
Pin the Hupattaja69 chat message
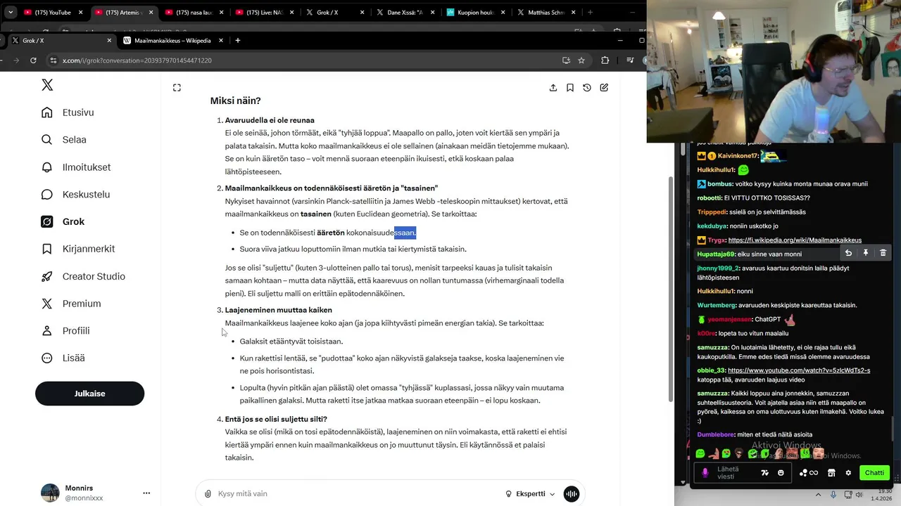(866, 253)
